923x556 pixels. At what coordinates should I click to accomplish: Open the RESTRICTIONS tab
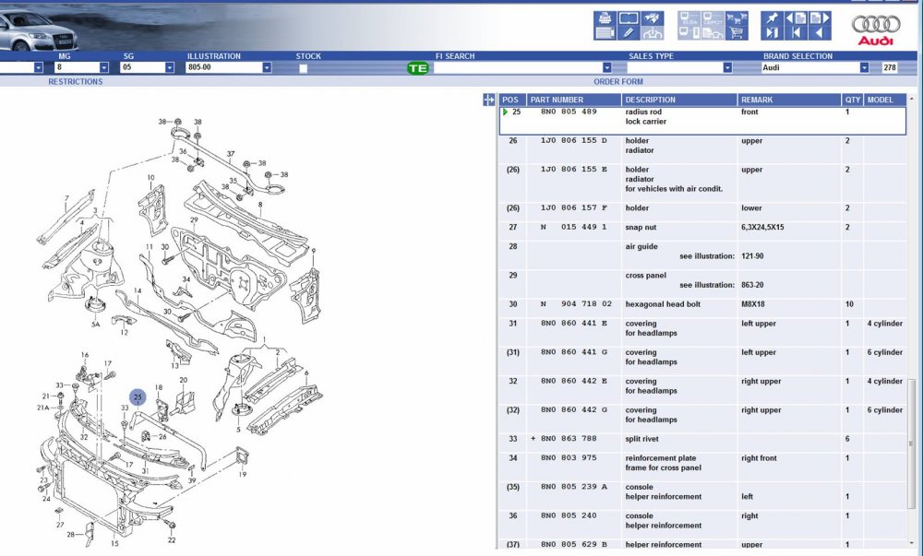[x=76, y=82]
